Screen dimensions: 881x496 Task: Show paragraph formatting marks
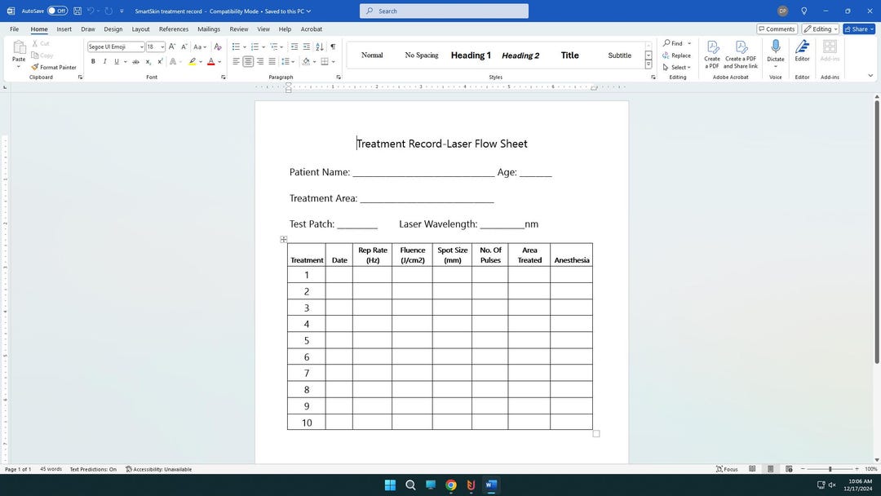tap(332, 46)
